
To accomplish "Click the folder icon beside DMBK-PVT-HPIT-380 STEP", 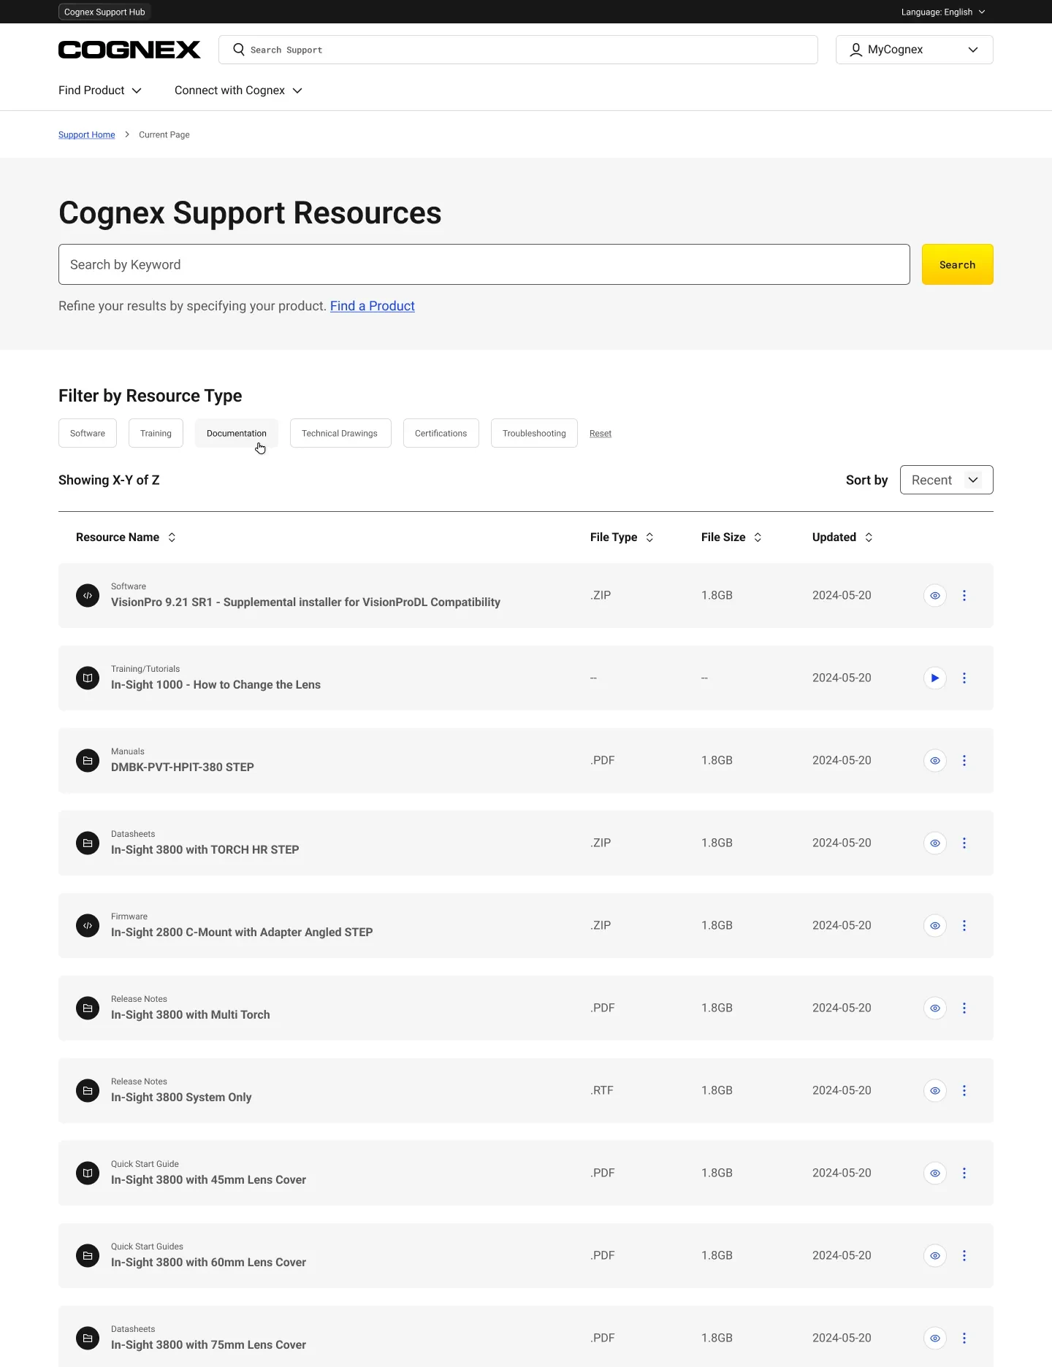I will click(88, 760).
